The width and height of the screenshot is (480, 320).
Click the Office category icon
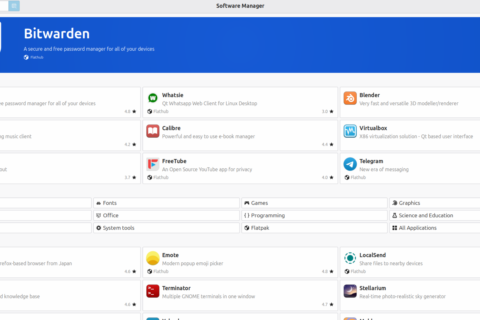99,216
